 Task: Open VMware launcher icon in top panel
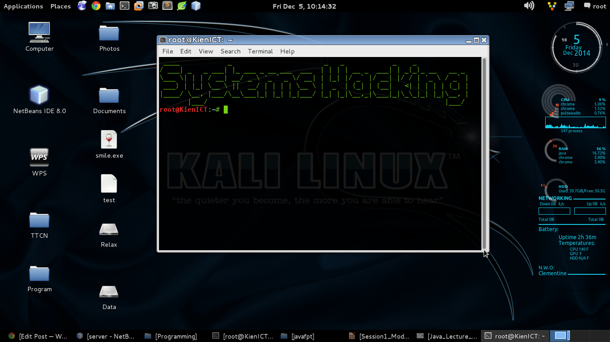(139, 6)
